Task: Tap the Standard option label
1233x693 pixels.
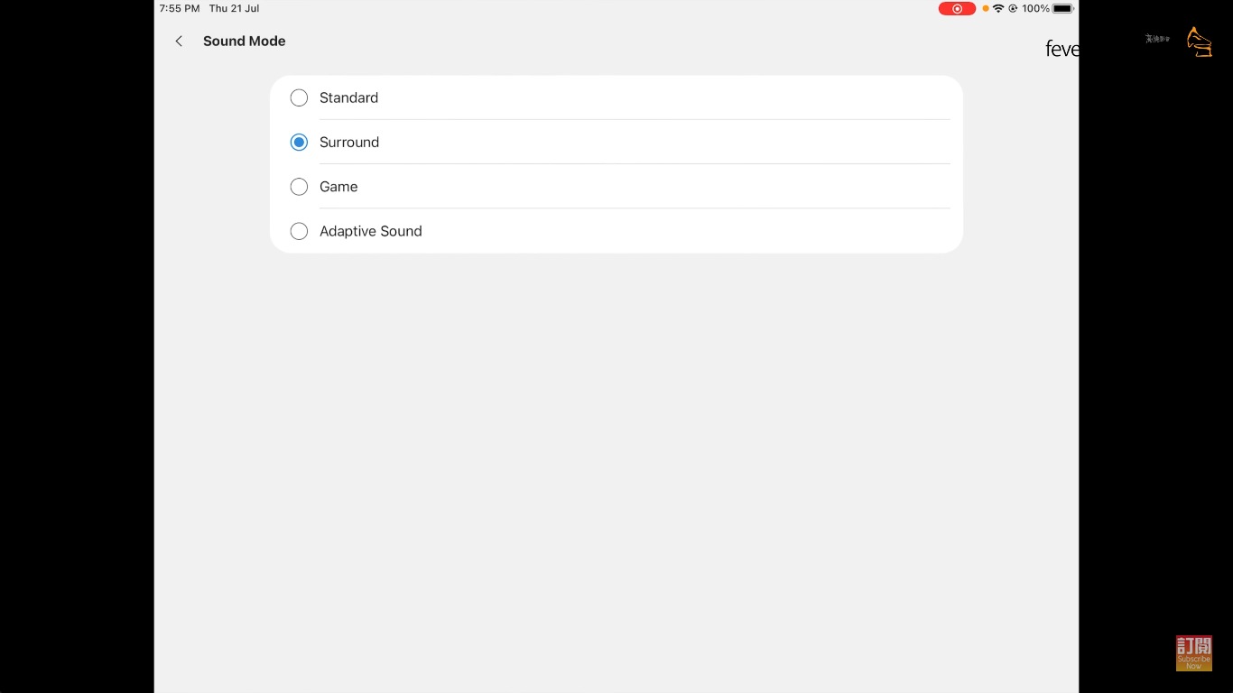Action: coord(348,97)
